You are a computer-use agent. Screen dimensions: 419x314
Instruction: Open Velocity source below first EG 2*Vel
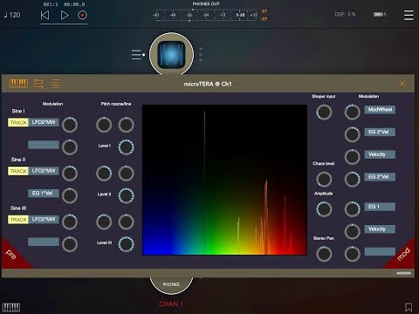pyautogui.click(x=380, y=154)
